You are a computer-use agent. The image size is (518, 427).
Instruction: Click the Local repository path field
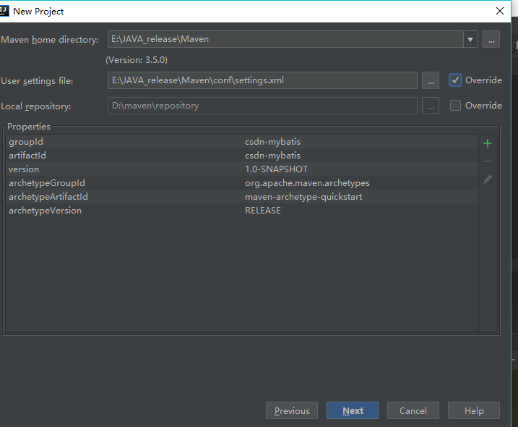(x=262, y=106)
